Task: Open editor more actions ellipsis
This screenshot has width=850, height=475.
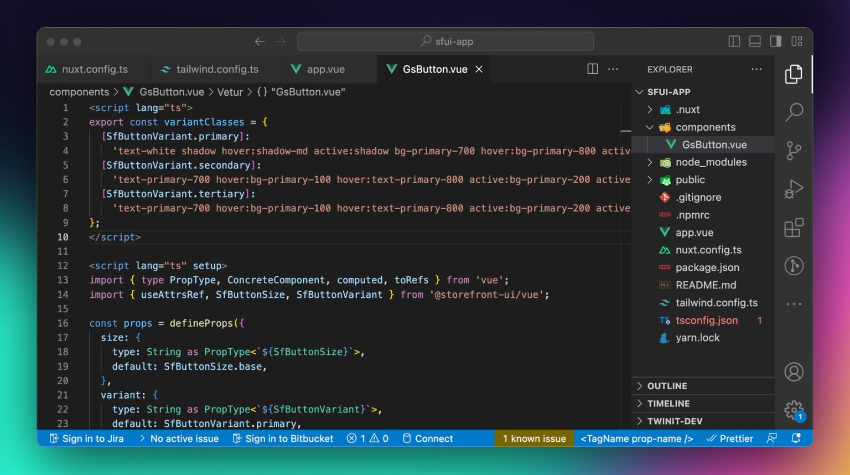Action: coord(613,69)
